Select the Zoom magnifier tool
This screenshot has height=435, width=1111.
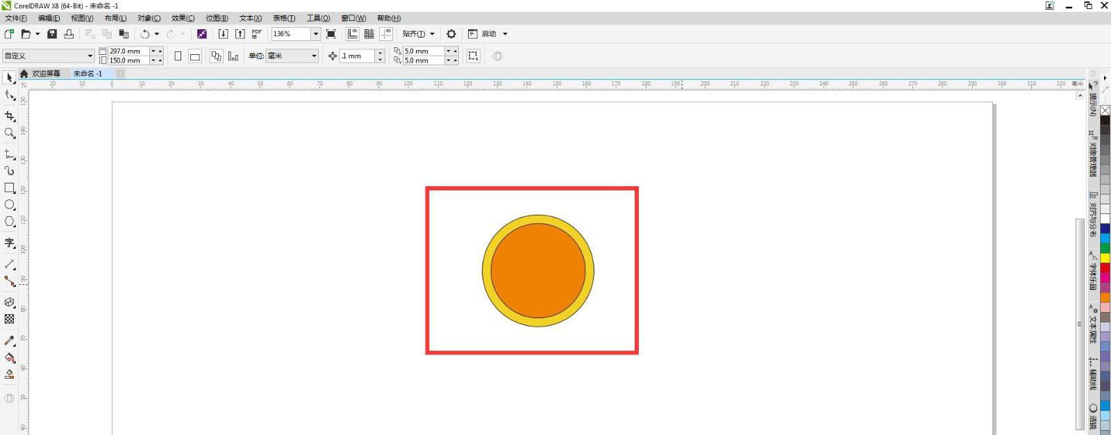[x=10, y=133]
